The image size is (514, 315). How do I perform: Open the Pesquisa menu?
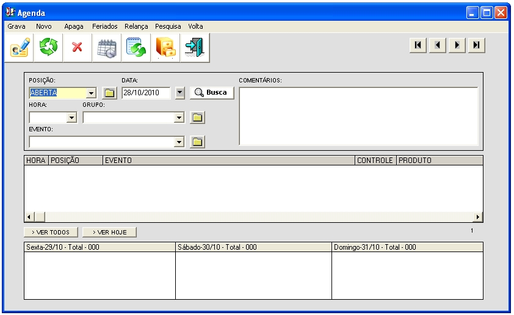coord(168,26)
